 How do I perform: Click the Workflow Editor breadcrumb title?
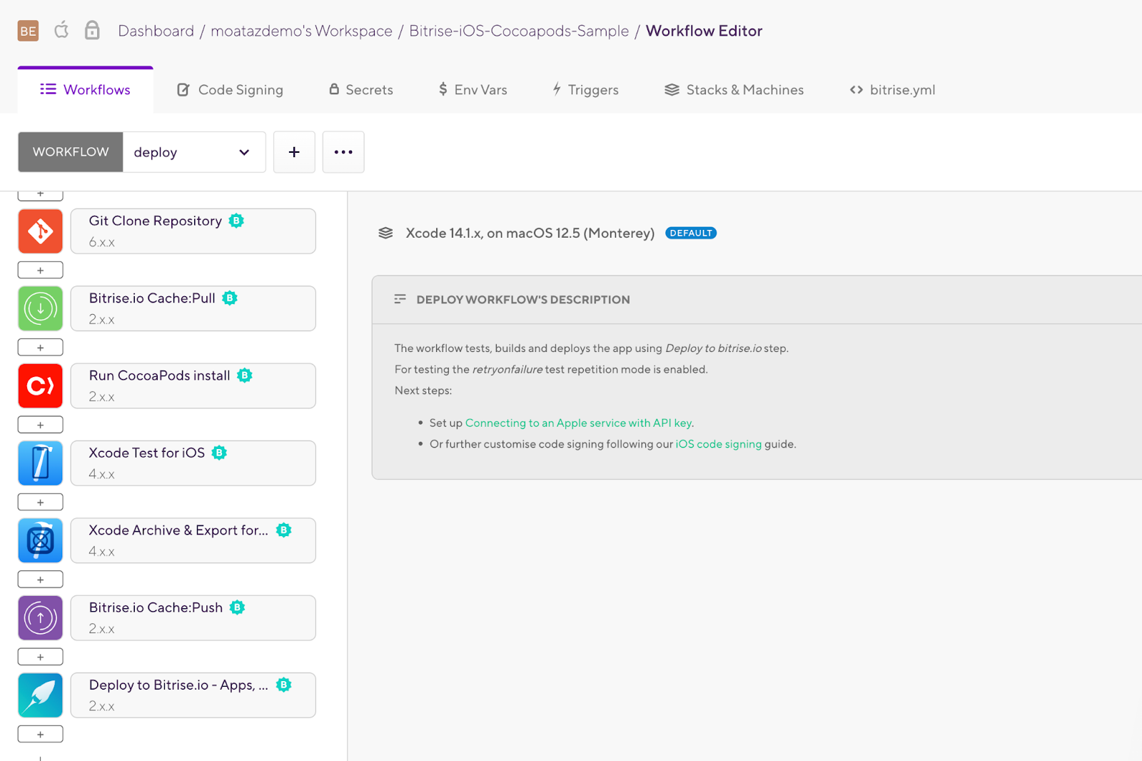click(704, 31)
